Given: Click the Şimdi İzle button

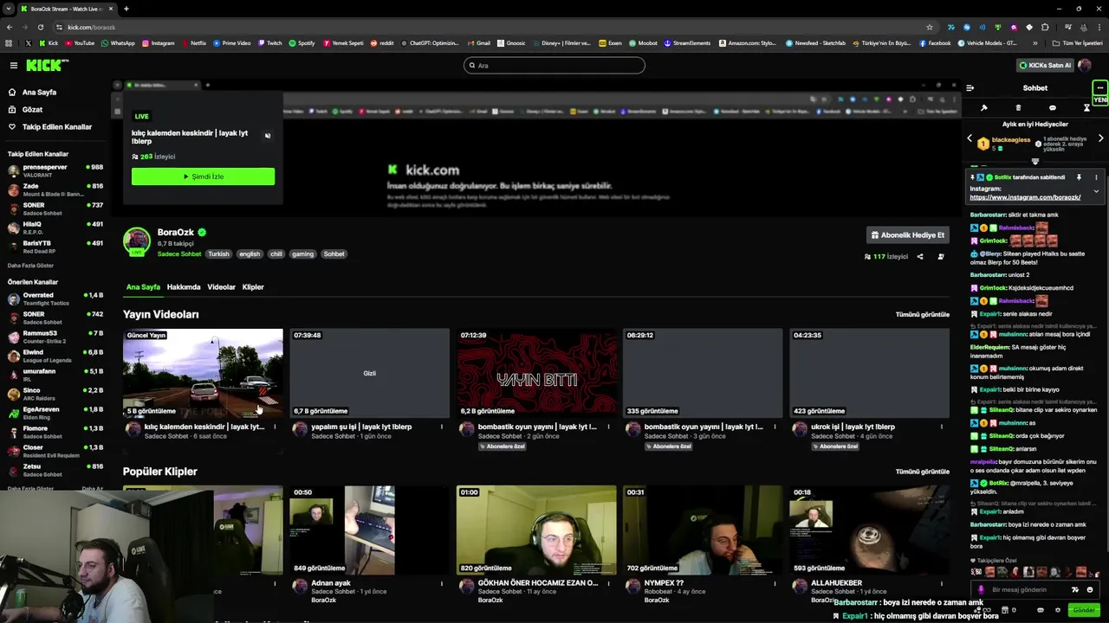Looking at the screenshot, I should coord(203,177).
